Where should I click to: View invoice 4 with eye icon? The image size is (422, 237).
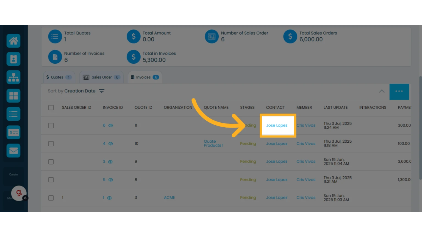point(111,143)
